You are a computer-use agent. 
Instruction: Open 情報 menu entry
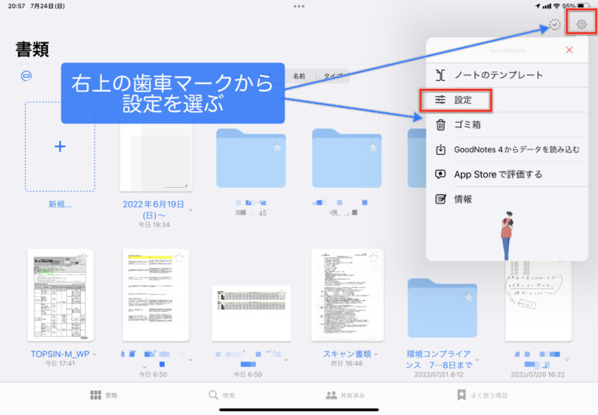click(x=507, y=199)
